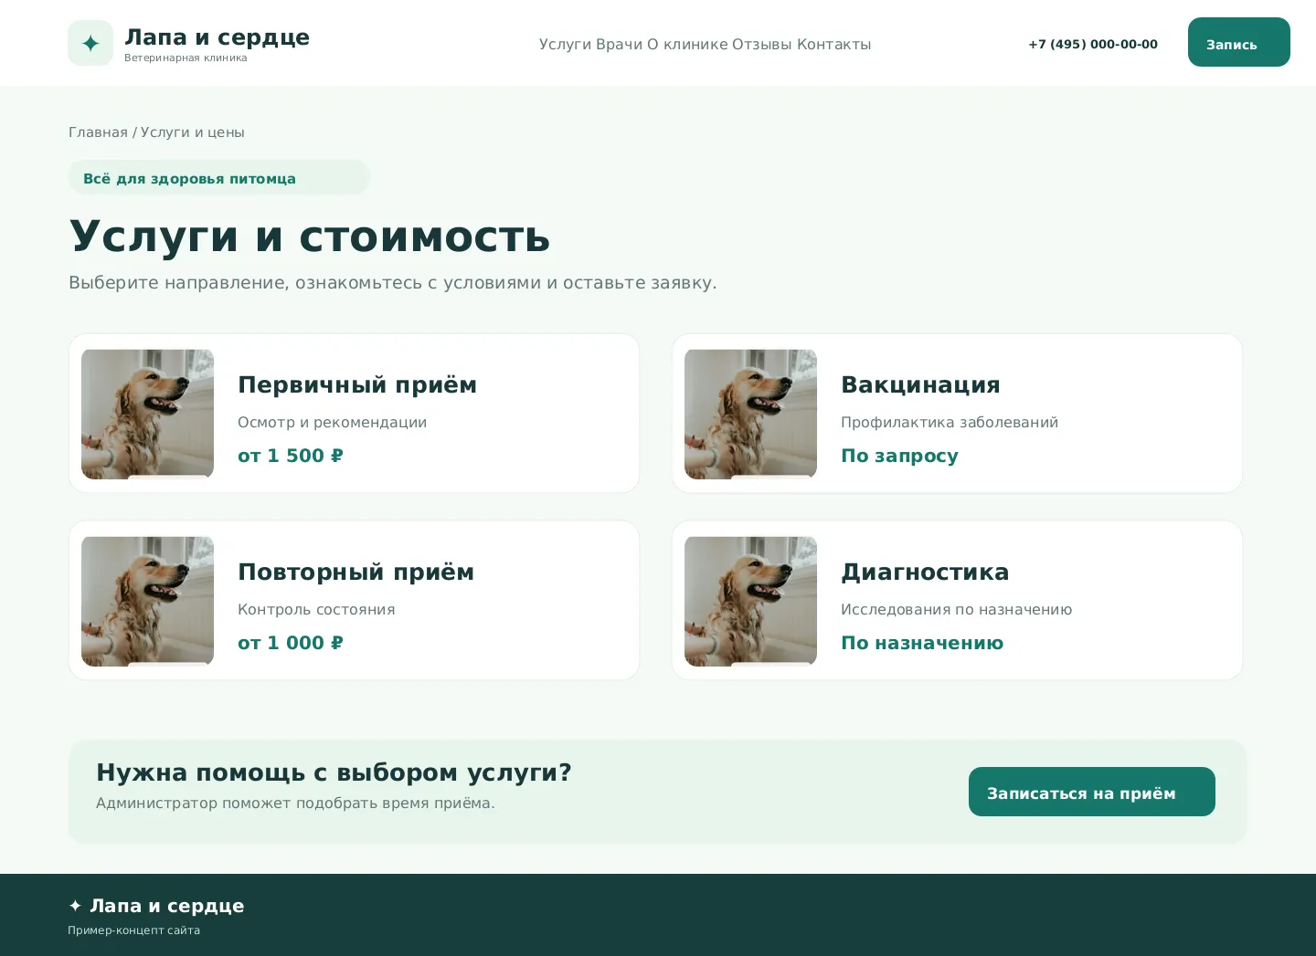1316x956 pixels.
Task: Click the footer Лапа и сердце name
Action: pos(167,906)
